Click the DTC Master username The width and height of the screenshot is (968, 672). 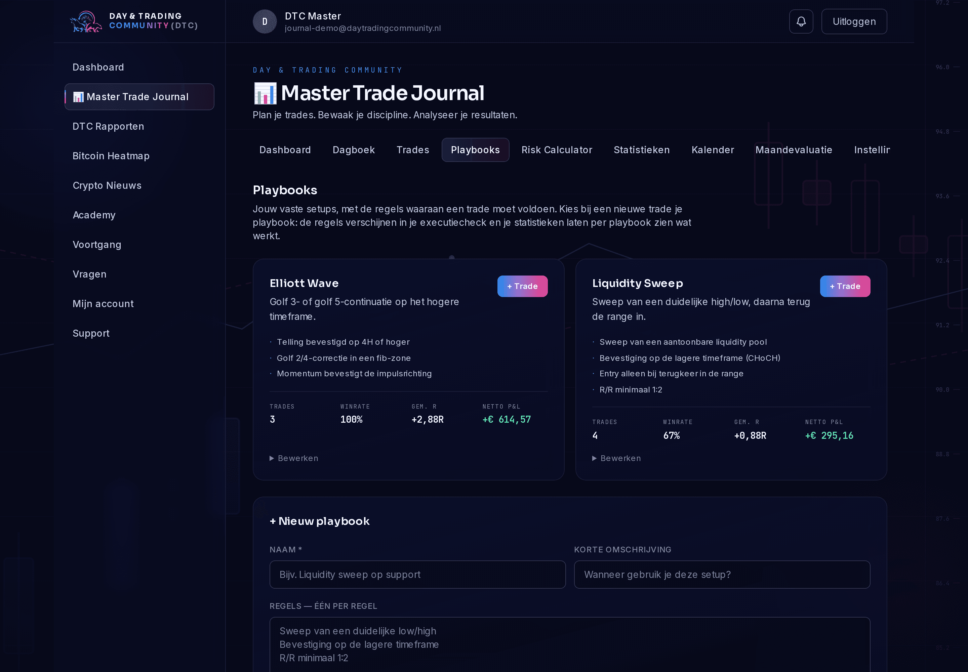pyautogui.click(x=313, y=16)
